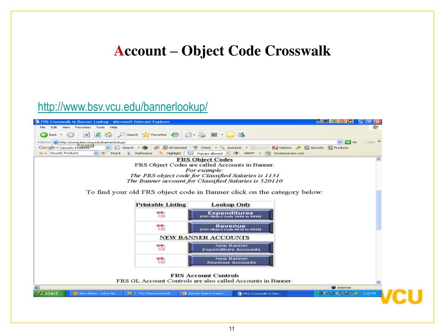445x334 pixels.
Task: Open the Favorites menu
Action: click(x=83, y=127)
